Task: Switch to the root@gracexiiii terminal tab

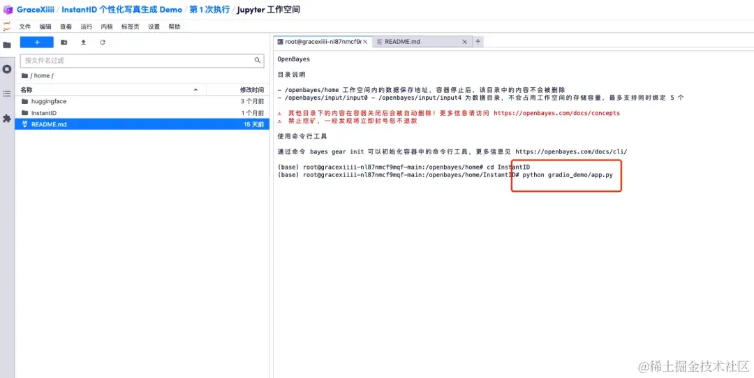Action: [322, 42]
